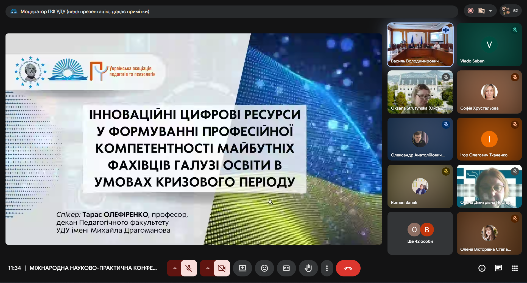
Task: Click the audio activity indicator on Василь's tile
Action: tap(446, 30)
